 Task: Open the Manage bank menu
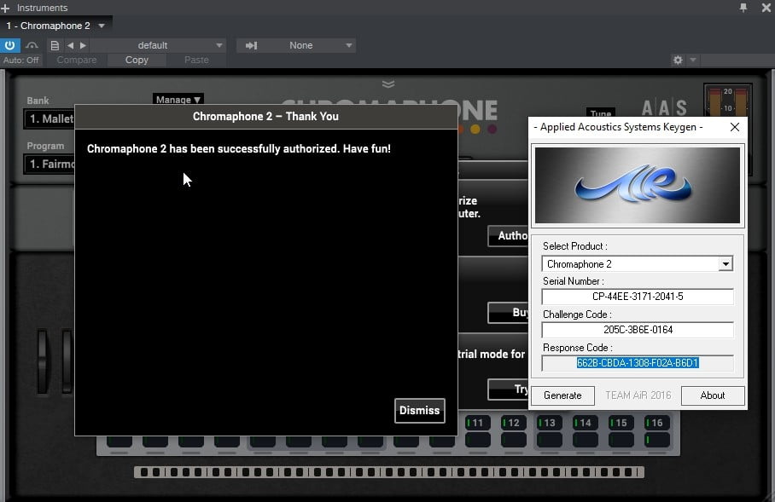coord(178,99)
